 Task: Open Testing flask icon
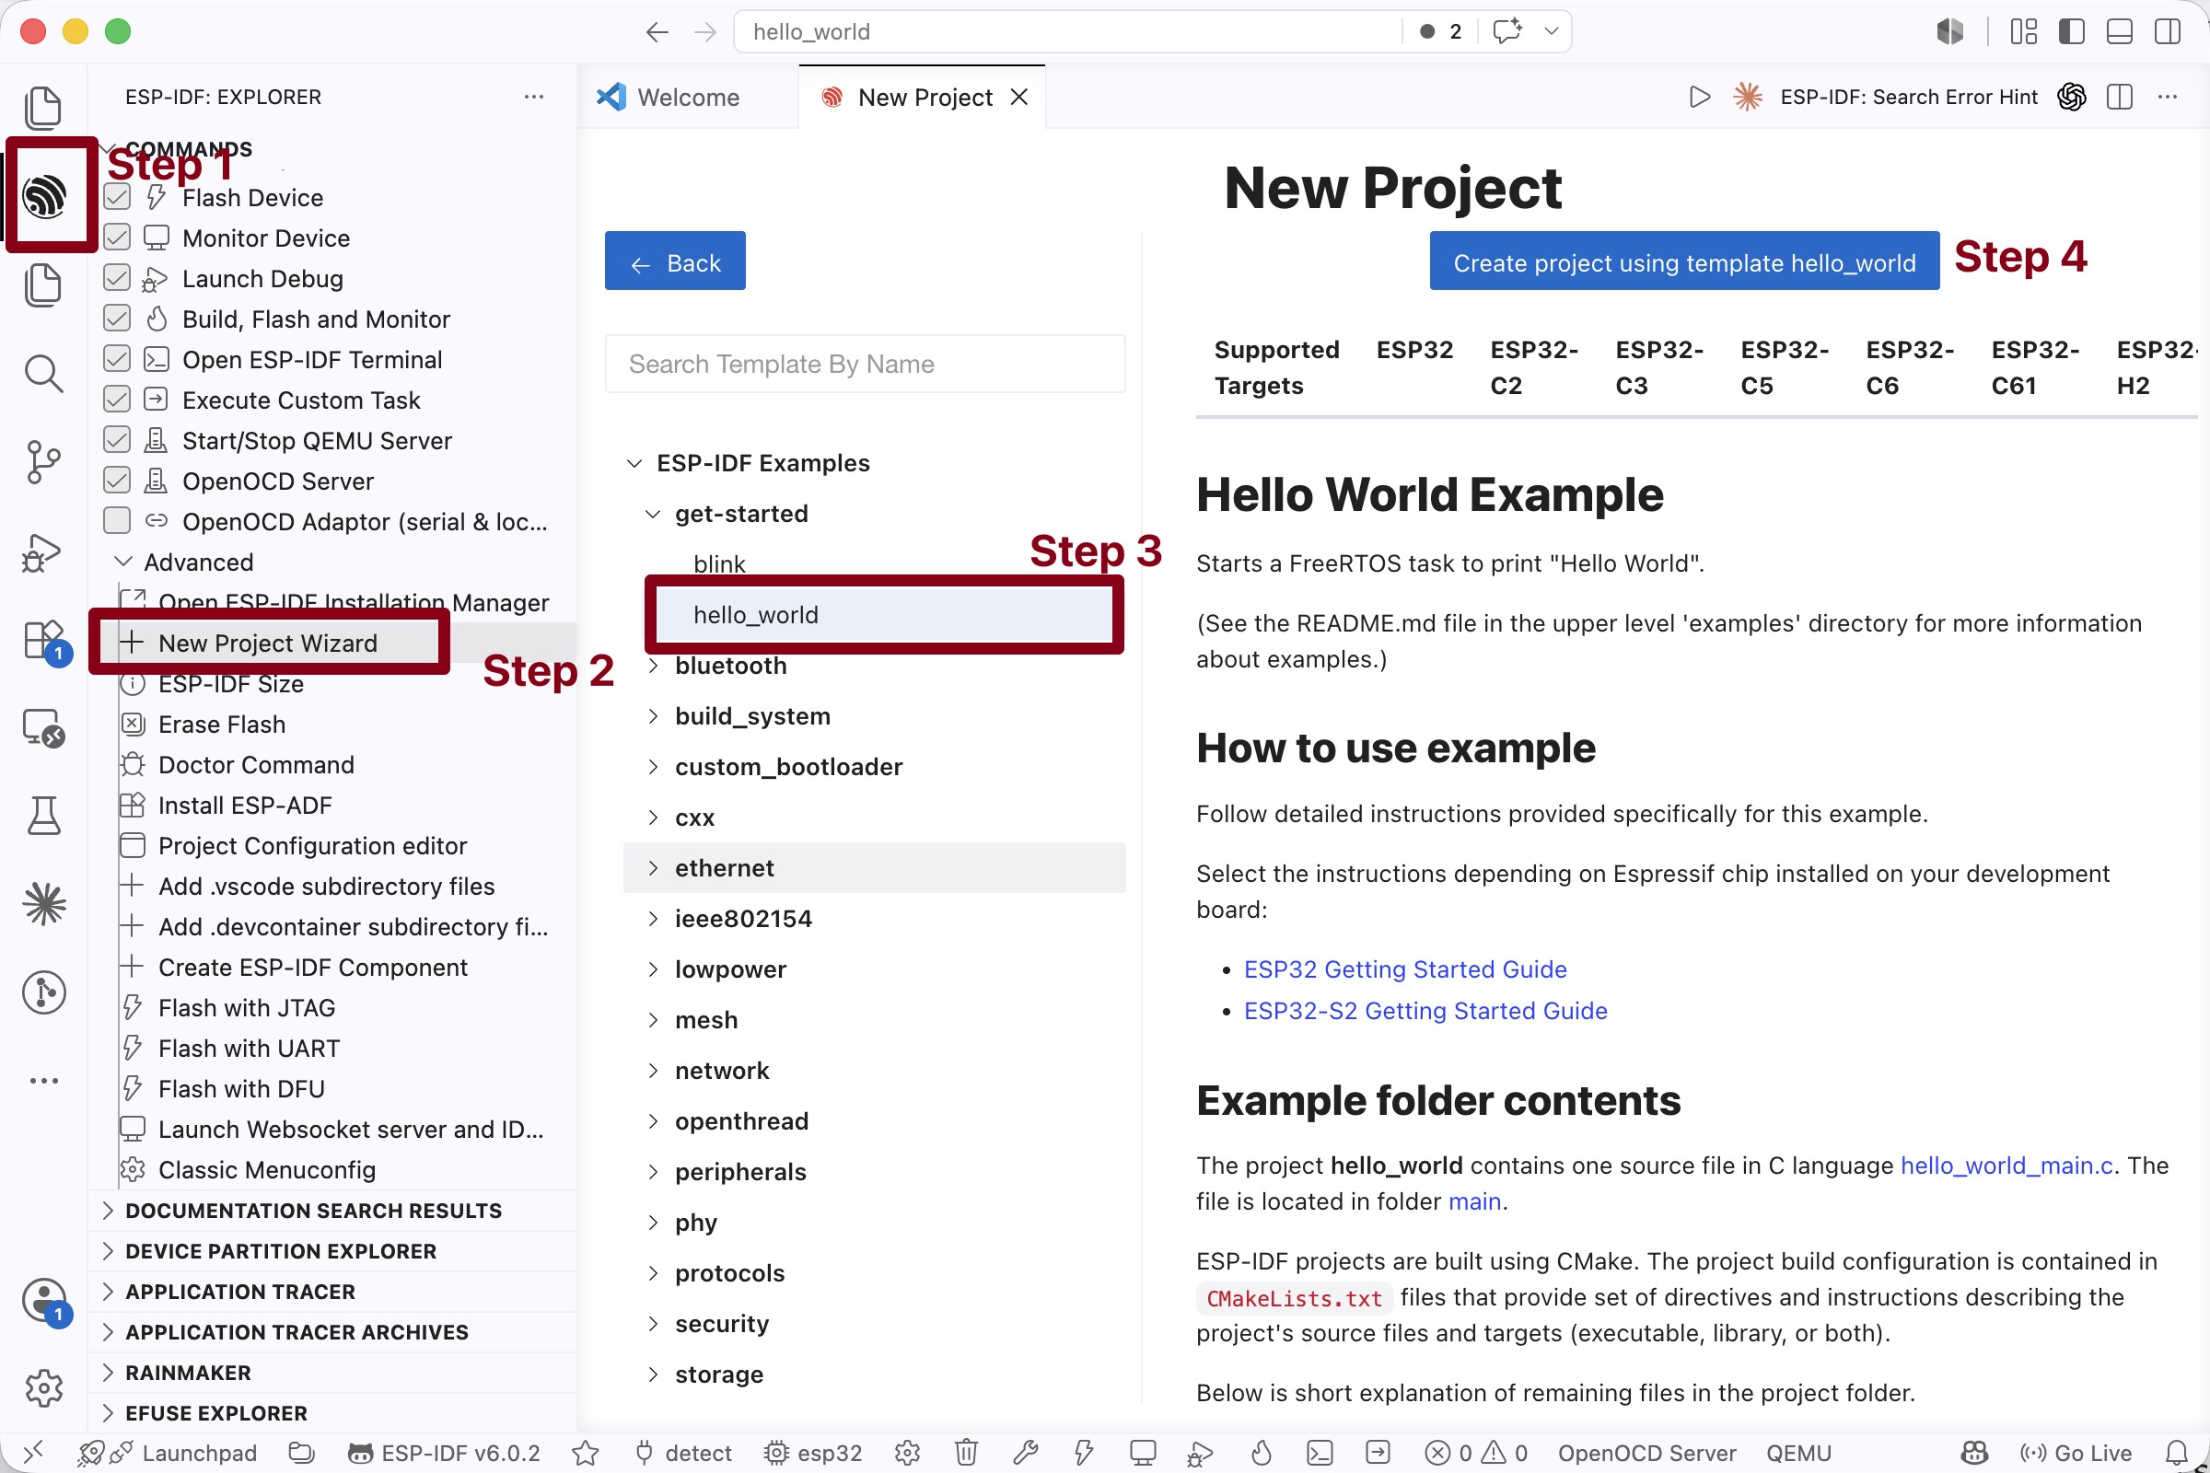[43, 816]
